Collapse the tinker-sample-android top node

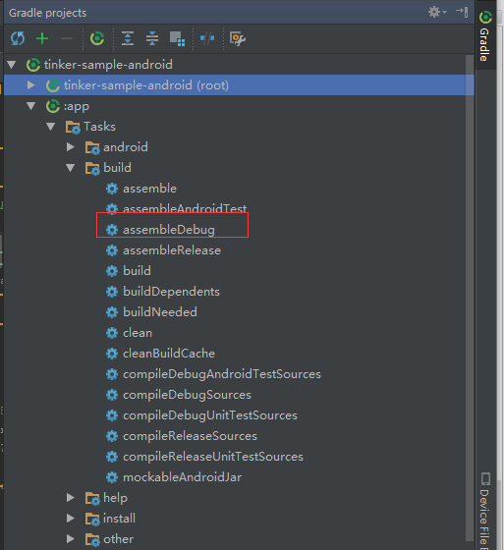pyautogui.click(x=12, y=65)
